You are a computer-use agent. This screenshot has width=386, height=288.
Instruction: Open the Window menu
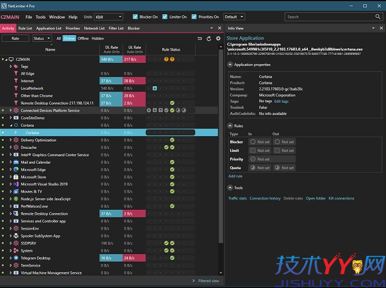click(x=57, y=17)
